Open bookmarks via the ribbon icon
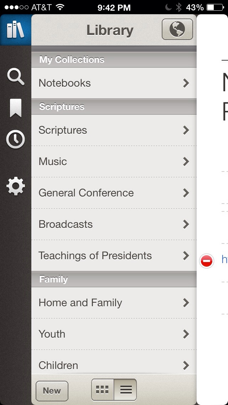The image size is (228, 405). (15, 108)
